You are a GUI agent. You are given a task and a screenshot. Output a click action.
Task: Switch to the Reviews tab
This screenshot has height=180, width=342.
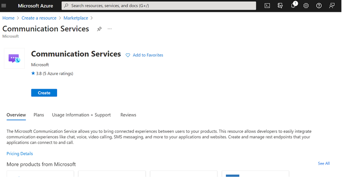[128, 115]
